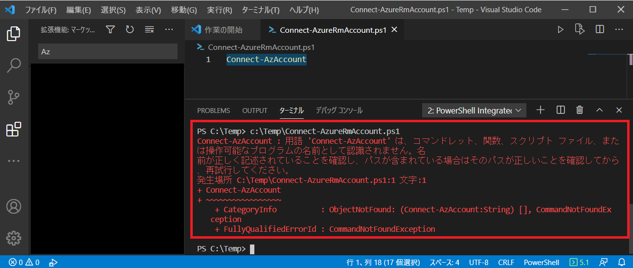
Task: Run selection icon in editor toolbar
Action: click(x=580, y=30)
